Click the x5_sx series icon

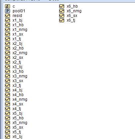pos(7,127)
